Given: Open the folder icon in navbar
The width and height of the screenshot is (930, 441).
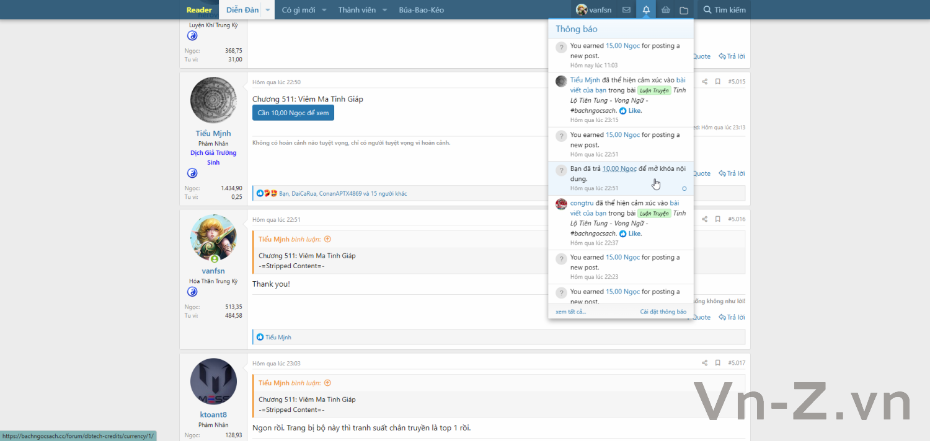Looking at the screenshot, I should pyautogui.click(x=684, y=10).
